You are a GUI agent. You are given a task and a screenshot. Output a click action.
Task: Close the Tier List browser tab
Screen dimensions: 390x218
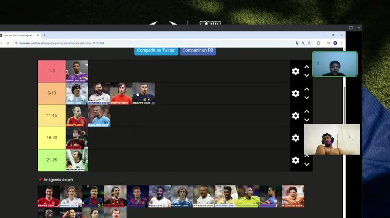pos(38,35)
